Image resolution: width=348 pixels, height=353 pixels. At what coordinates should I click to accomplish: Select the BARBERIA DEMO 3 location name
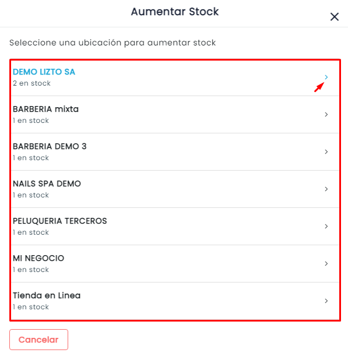coord(50,146)
